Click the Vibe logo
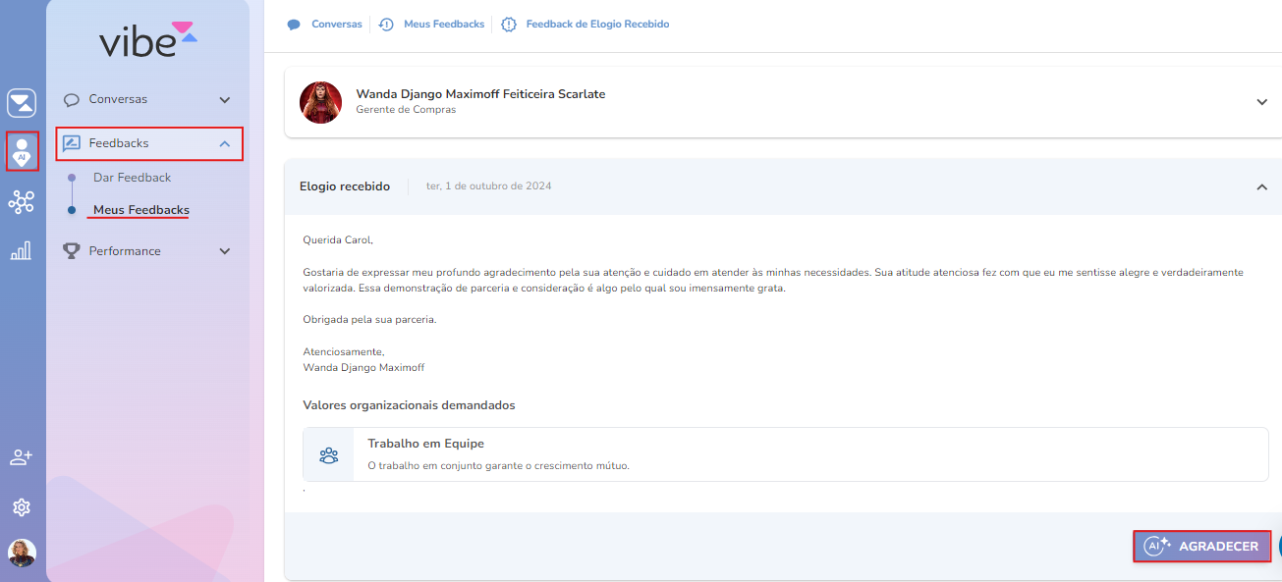1282x582 pixels. pos(148,39)
